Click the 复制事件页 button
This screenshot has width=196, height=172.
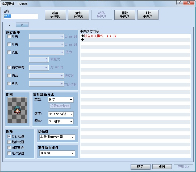(x=78, y=15)
